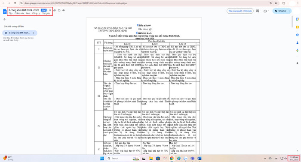Open the Google Maps side panel

click(298, 51)
